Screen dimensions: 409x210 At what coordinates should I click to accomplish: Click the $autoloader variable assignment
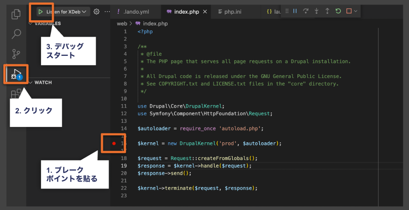(154, 129)
